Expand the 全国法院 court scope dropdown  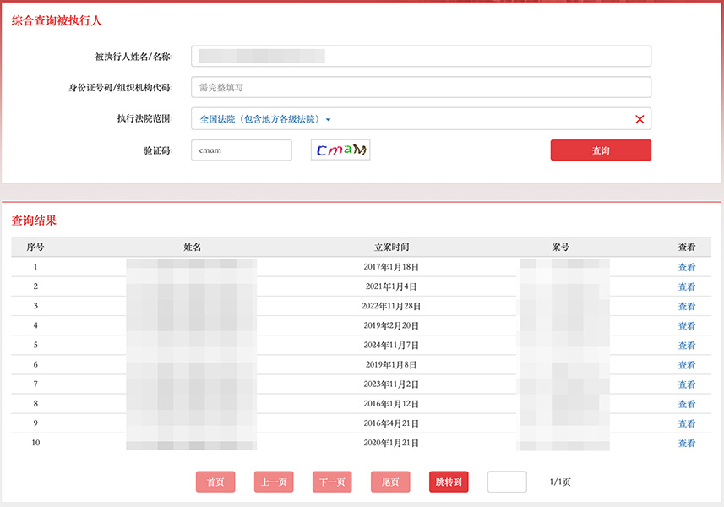coord(265,119)
